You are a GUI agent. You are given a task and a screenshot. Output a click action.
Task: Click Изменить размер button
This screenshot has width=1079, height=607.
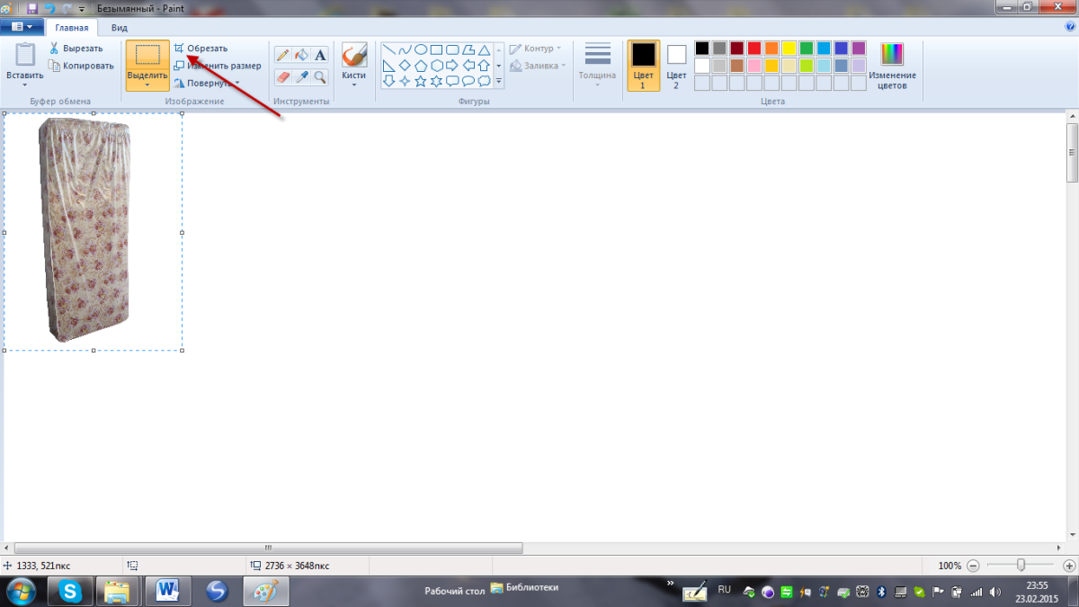[218, 66]
